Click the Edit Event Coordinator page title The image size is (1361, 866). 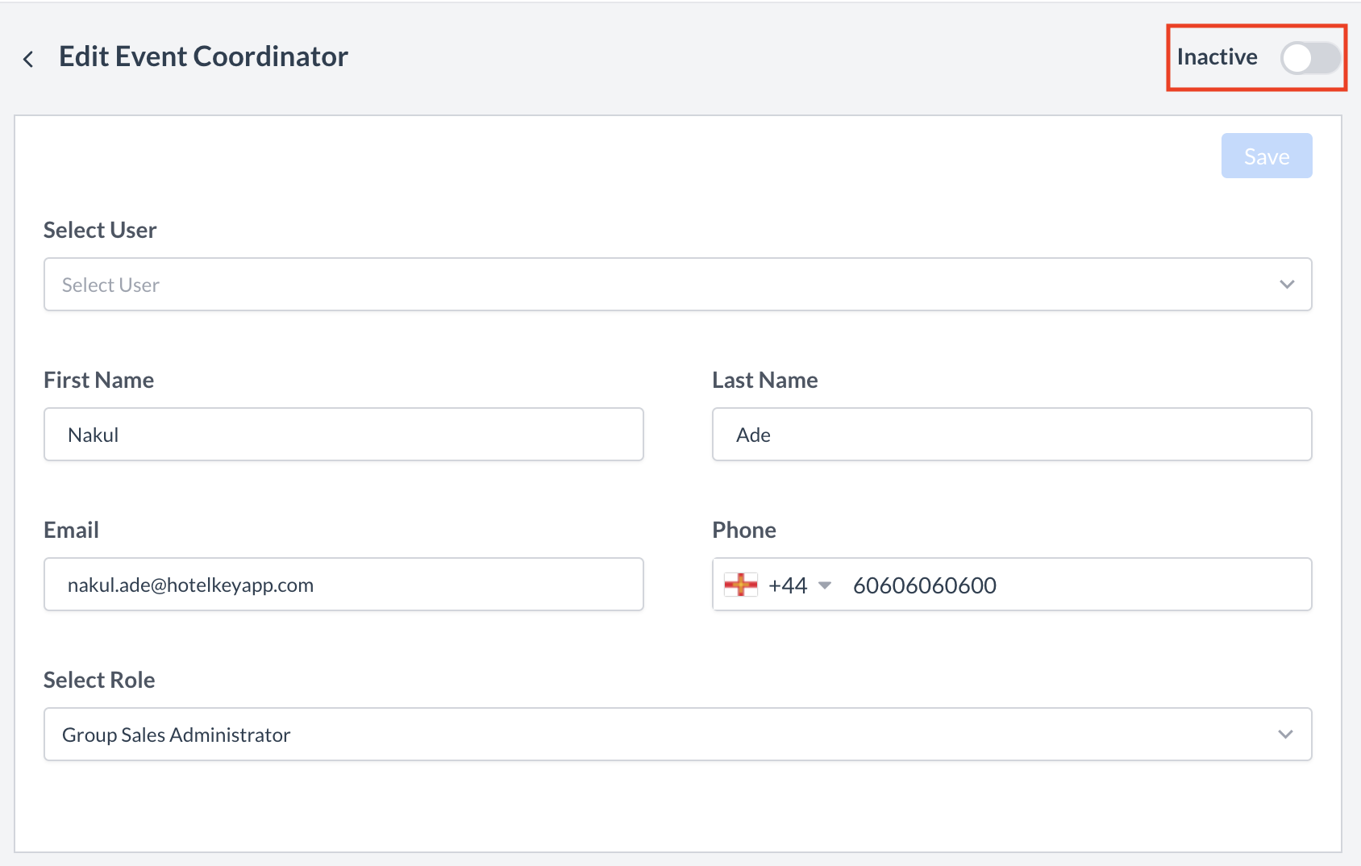[202, 56]
